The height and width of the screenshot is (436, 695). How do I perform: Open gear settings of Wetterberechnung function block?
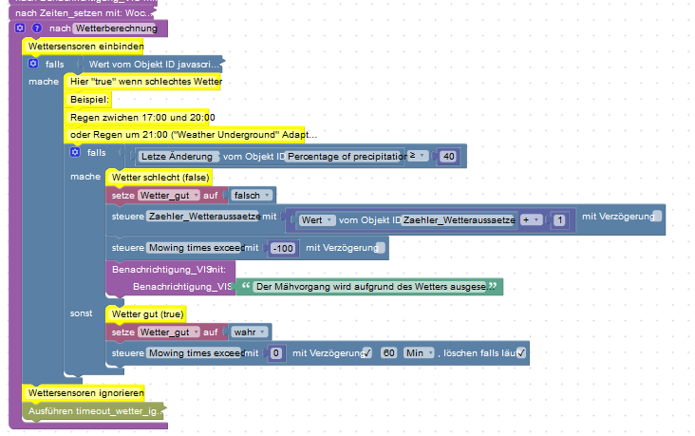click(x=20, y=28)
